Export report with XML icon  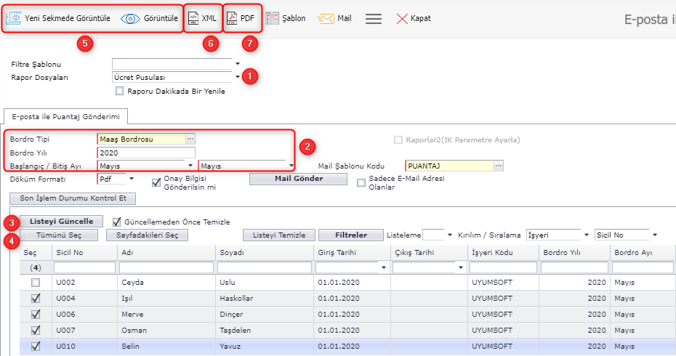click(193, 19)
